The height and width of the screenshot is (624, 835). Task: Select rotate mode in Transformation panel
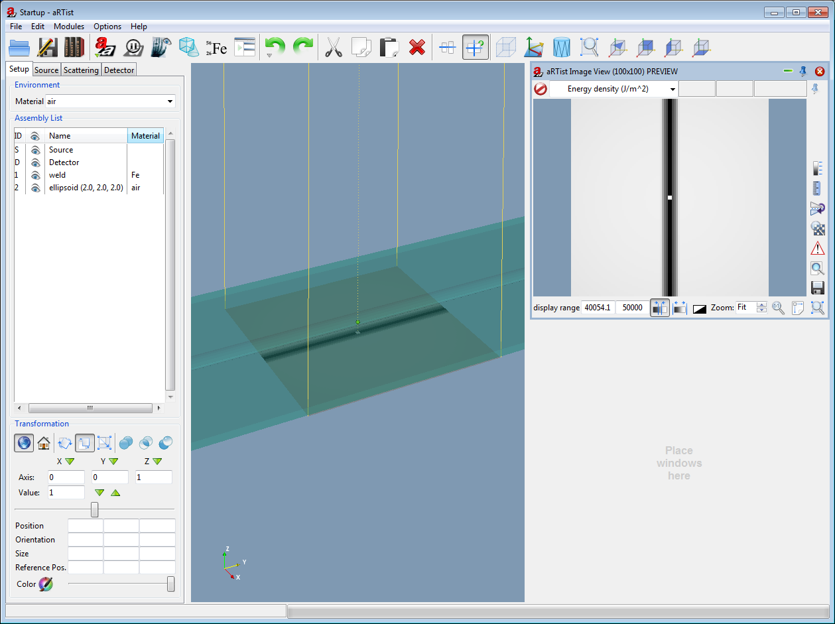65,442
